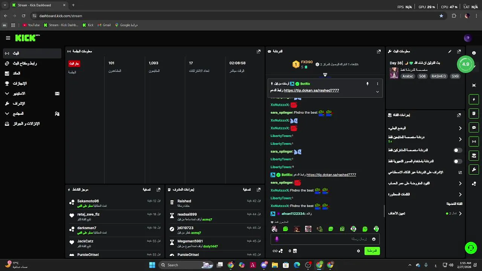
Task: Open the commitments and rewards section
Action: 32,124
